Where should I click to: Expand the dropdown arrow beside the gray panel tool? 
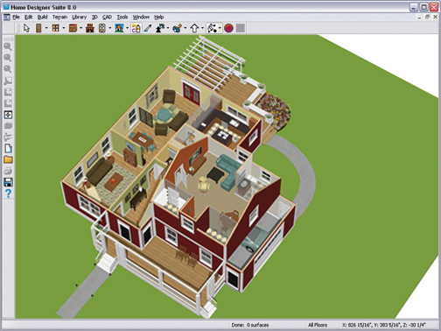(x=110, y=28)
